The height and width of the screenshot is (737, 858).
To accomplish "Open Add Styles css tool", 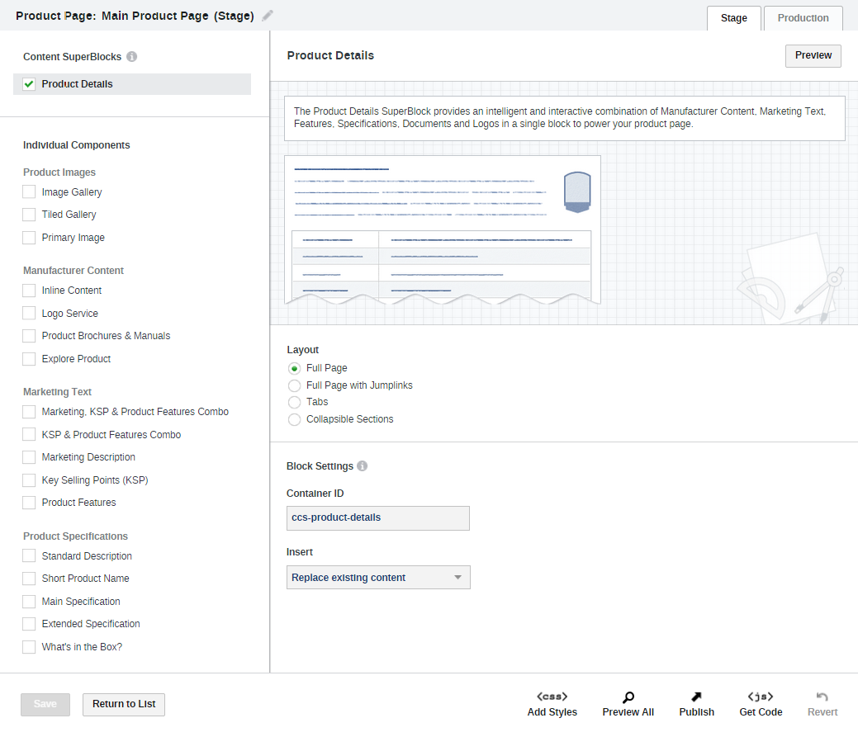I will pos(552,697).
